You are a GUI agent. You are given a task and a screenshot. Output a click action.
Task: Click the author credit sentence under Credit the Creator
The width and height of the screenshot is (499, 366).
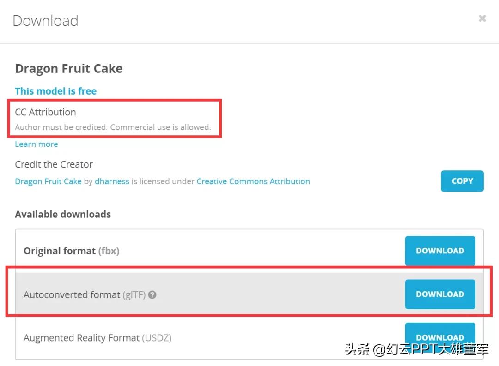(162, 181)
